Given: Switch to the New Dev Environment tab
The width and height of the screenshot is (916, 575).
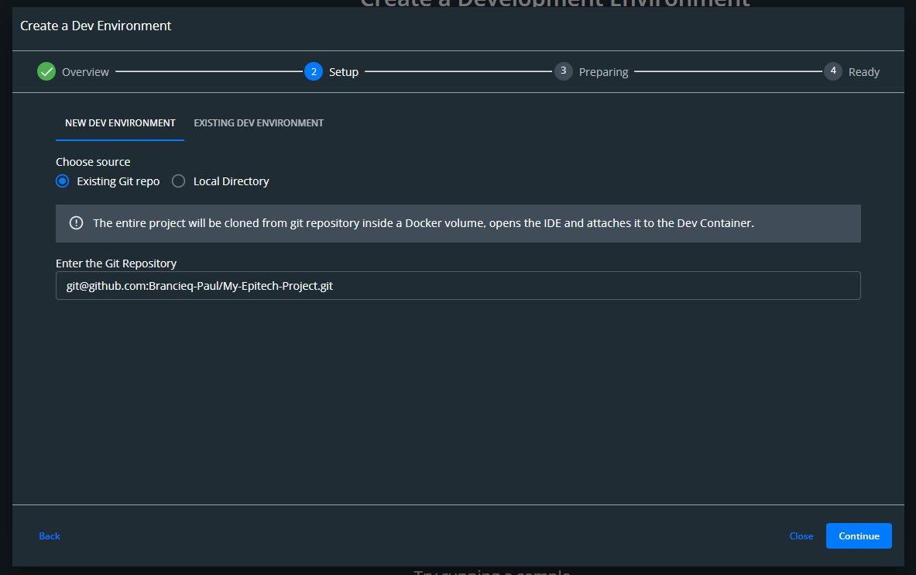Looking at the screenshot, I should point(120,123).
